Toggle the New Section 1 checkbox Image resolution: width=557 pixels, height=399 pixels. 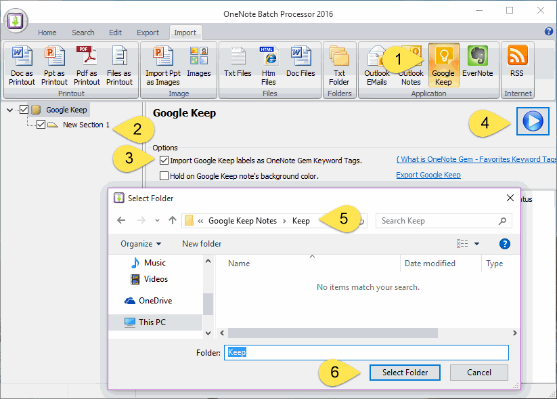41,125
